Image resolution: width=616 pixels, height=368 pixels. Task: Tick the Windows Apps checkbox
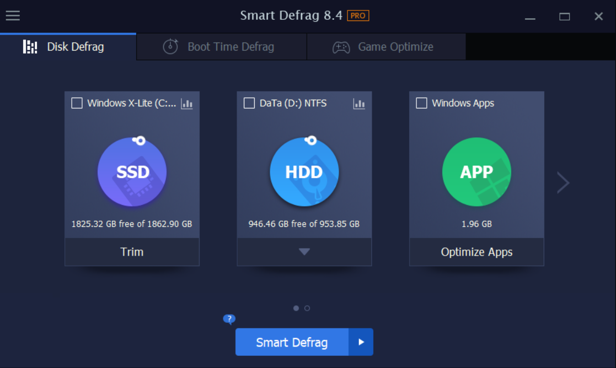point(421,103)
